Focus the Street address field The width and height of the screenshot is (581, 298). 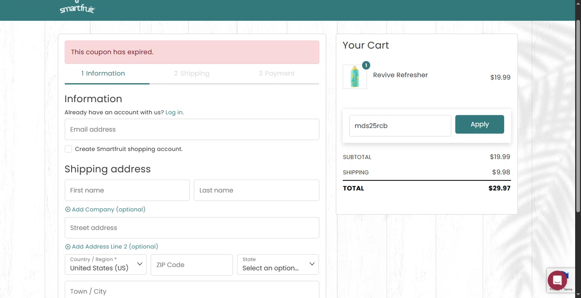192,228
